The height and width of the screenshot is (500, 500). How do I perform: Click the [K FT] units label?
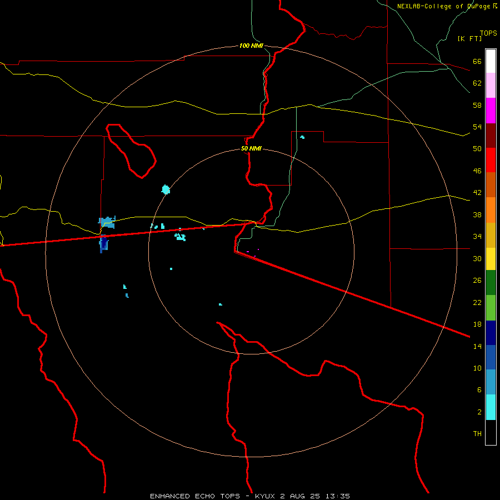[x=469, y=38]
